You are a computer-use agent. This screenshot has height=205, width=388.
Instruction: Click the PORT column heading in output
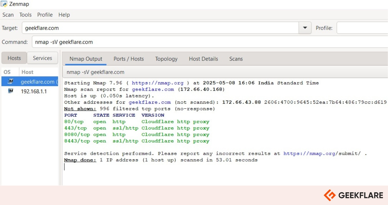[71, 115]
